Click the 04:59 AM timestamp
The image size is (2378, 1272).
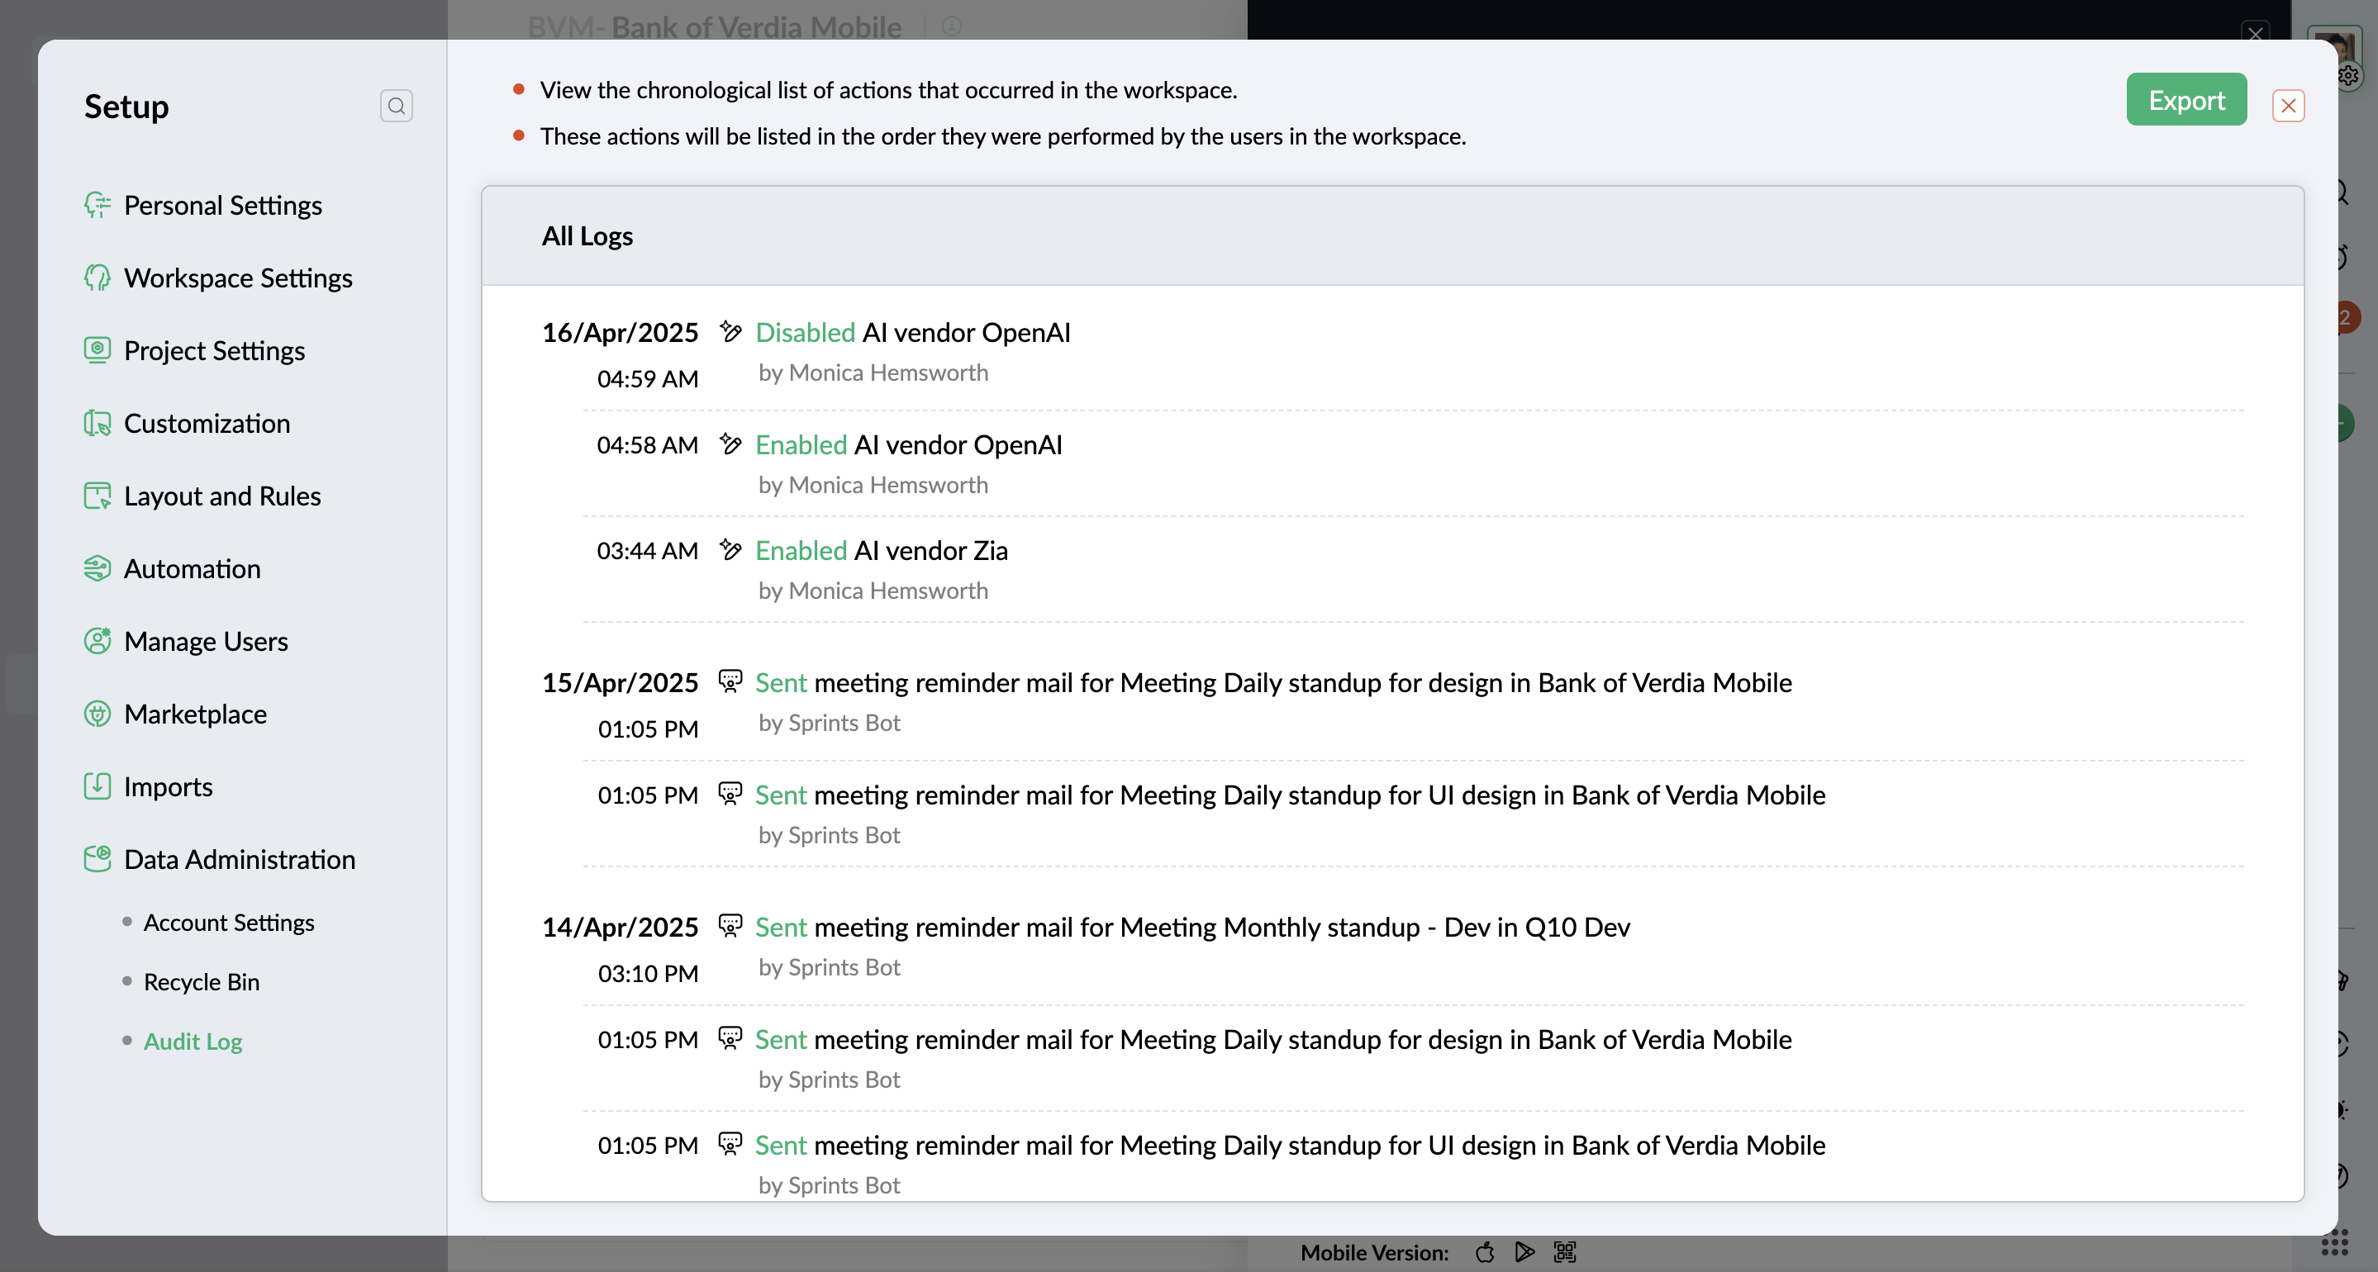(x=647, y=378)
